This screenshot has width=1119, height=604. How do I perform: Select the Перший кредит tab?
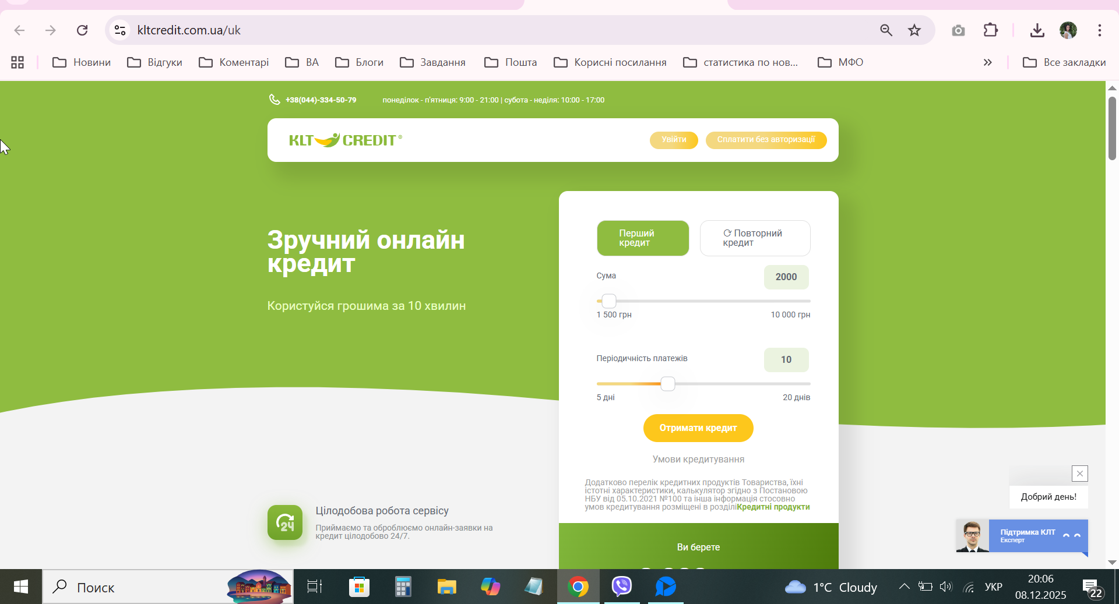(643, 238)
